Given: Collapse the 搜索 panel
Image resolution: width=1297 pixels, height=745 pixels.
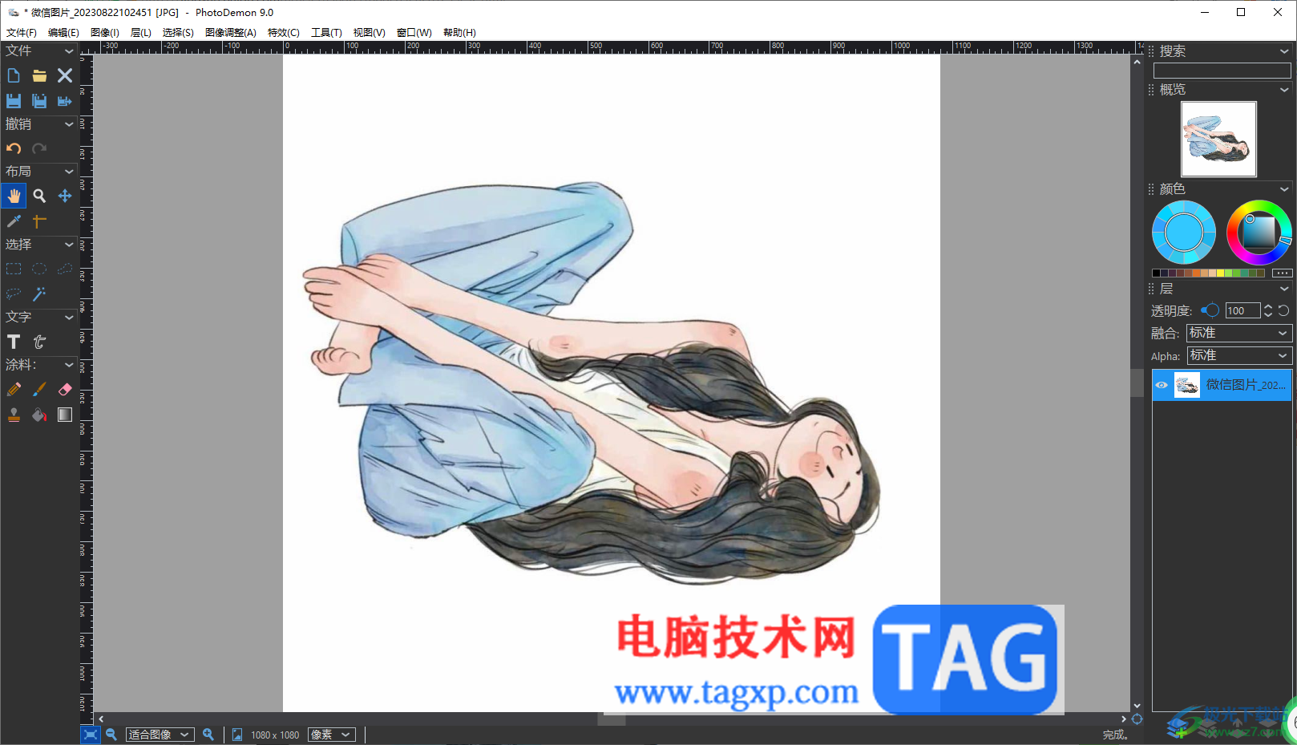Looking at the screenshot, I should [1284, 51].
